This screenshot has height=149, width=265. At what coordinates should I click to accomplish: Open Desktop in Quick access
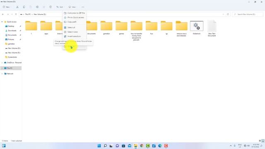(11, 26)
